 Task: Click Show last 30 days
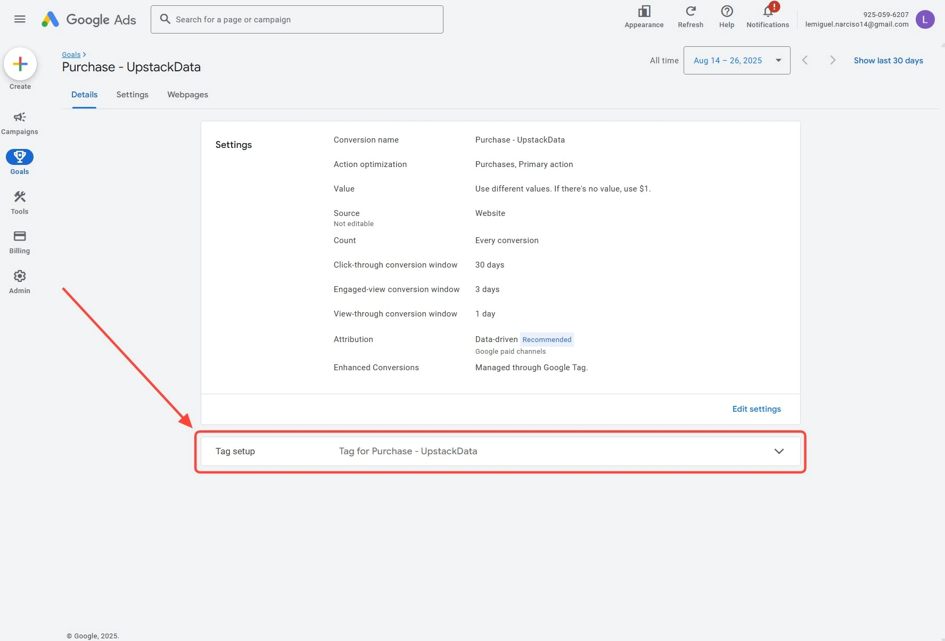pyautogui.click(x=888, y=61)
